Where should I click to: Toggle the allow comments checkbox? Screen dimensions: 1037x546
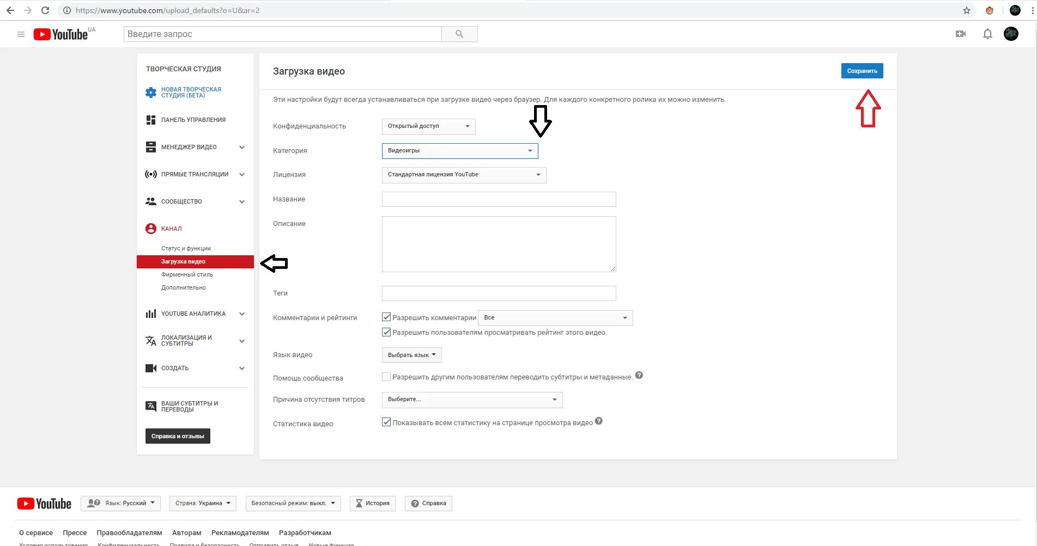[386, 317]
